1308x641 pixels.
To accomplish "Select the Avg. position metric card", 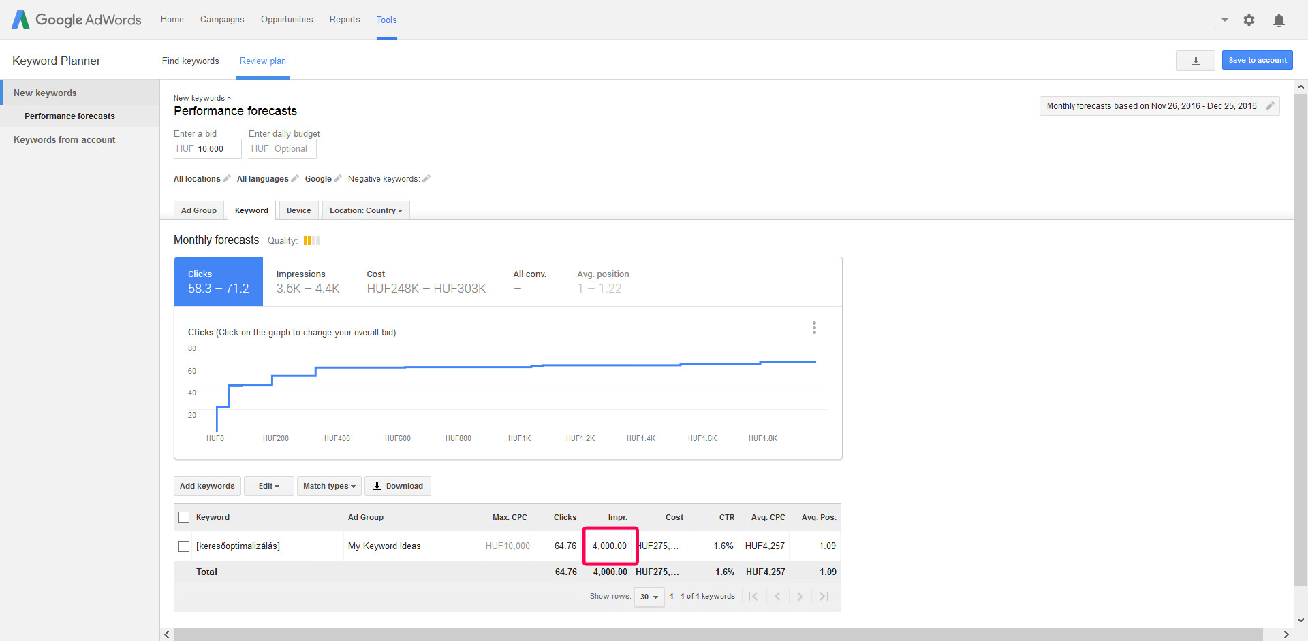I will pyautogui.click(x=603, y=282).
